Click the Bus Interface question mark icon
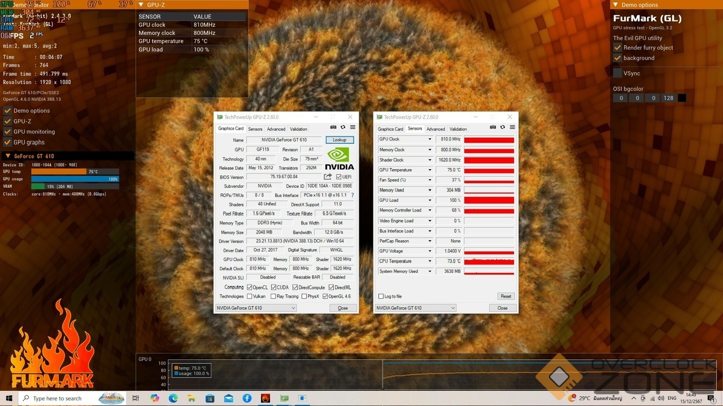 tap(352, 195)
